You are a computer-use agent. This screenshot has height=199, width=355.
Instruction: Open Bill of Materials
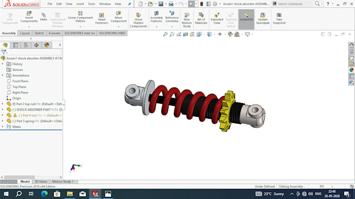click(x=201, y=18)
